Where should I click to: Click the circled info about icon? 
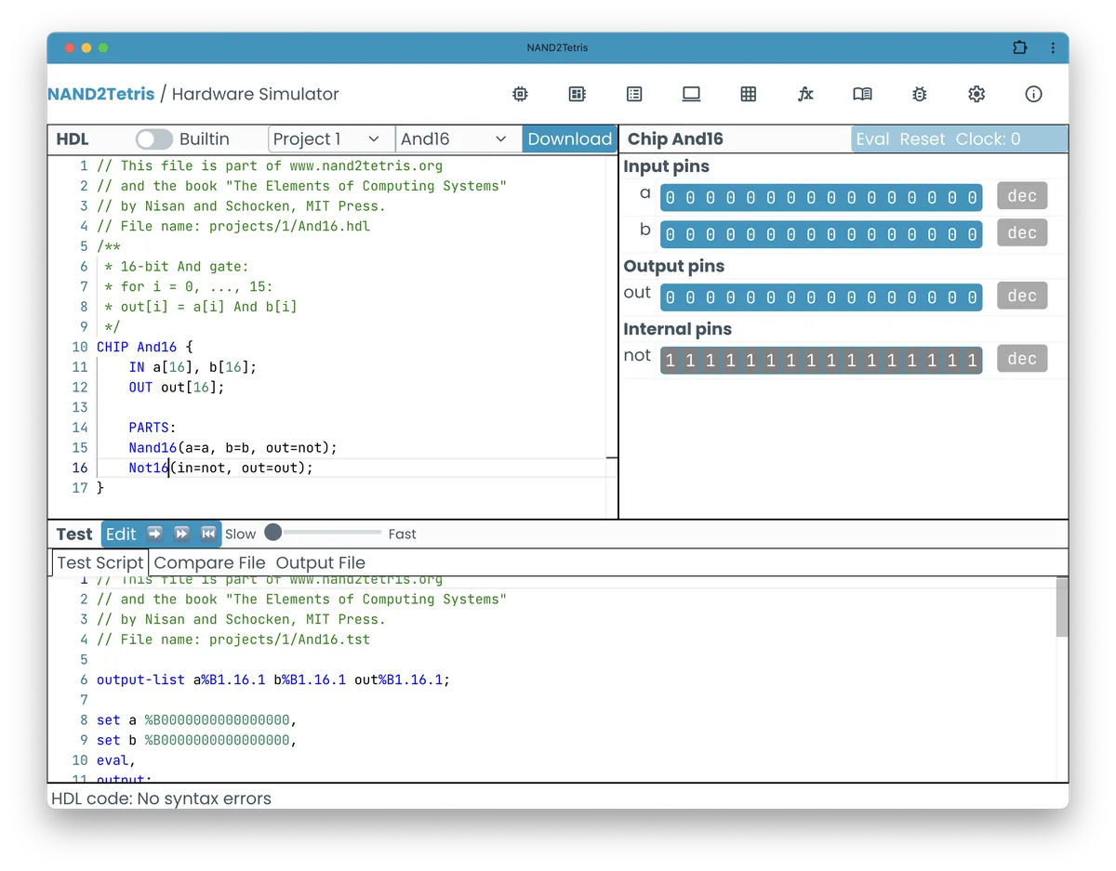tap(1033, 94)
